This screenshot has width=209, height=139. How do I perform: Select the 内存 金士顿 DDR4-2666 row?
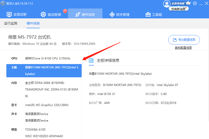45,83
